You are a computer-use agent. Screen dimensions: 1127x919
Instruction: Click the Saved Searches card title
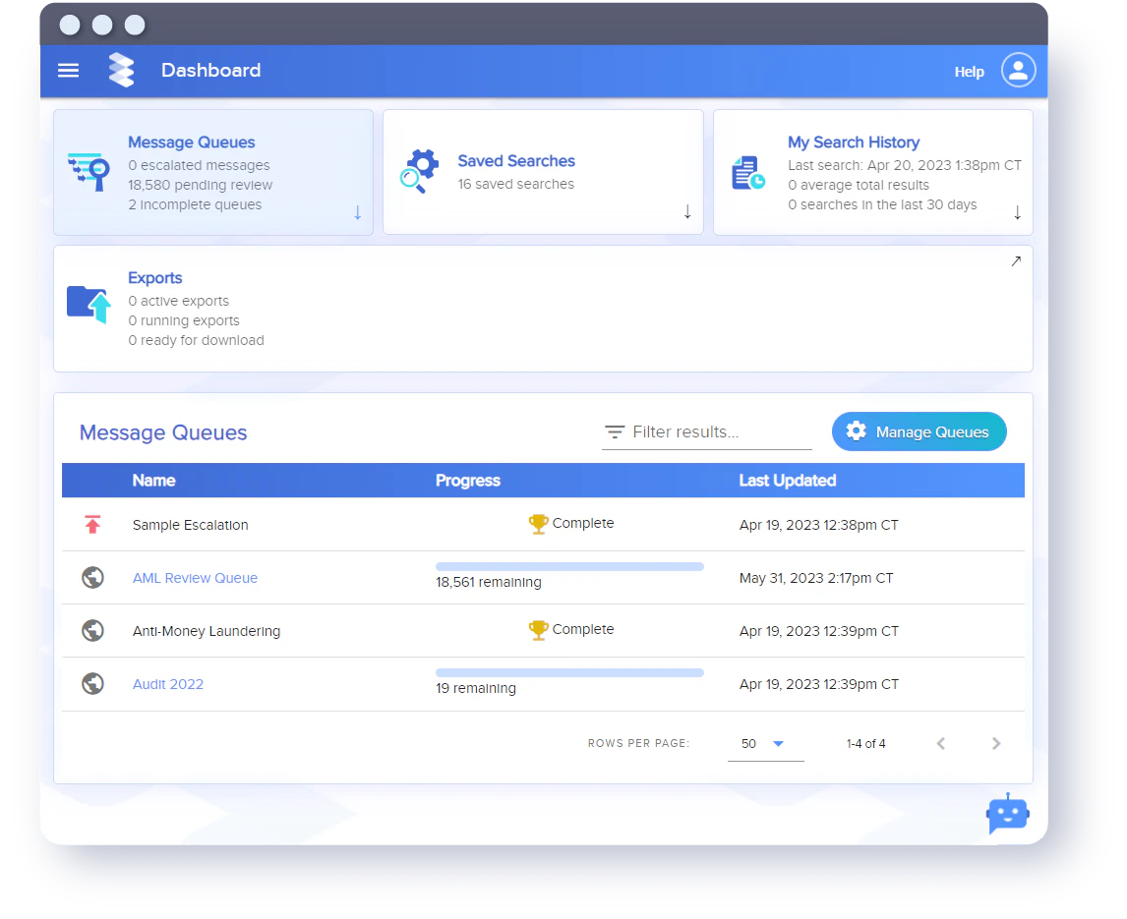click(x=516, y=161)
